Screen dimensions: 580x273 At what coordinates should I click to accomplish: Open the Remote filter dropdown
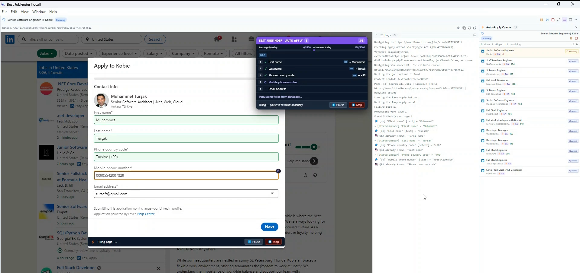click(214, 53)
